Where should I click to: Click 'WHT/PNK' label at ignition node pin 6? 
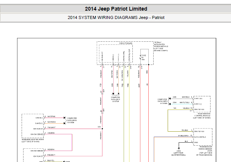(x=52, y=116)
